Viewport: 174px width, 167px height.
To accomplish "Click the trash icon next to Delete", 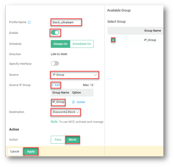I will 73,102.
